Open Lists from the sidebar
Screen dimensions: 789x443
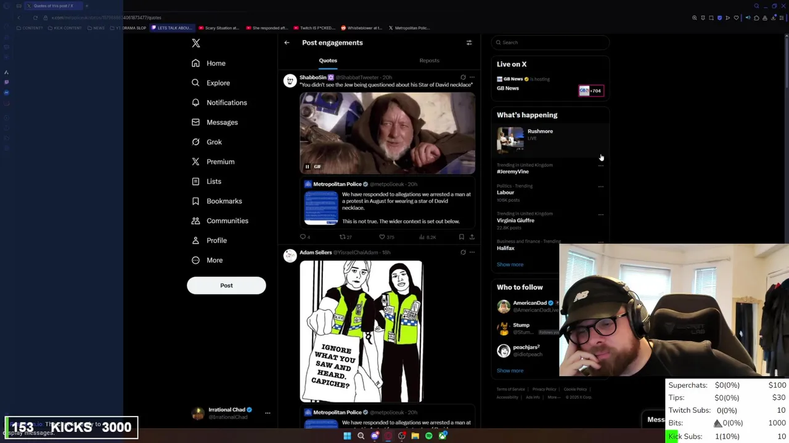(206, 182)
